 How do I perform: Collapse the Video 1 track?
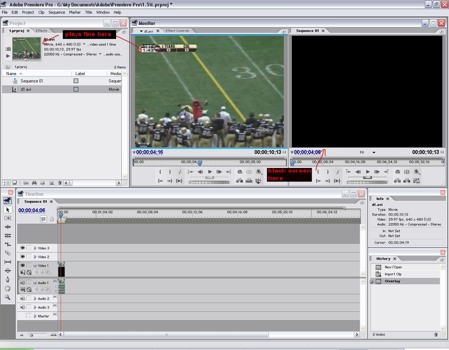tap(35, 265)
